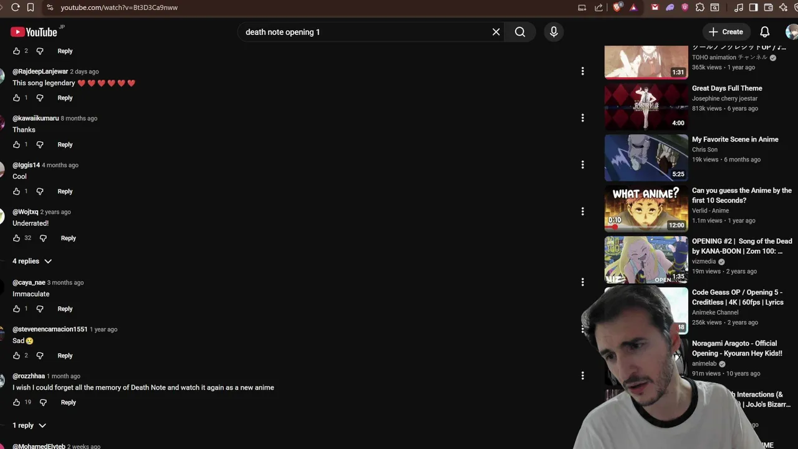This screenshot has height=449, width=798.
Task: Open the media control music note icon
Action: pyautogui.click(x=739, y=7)
